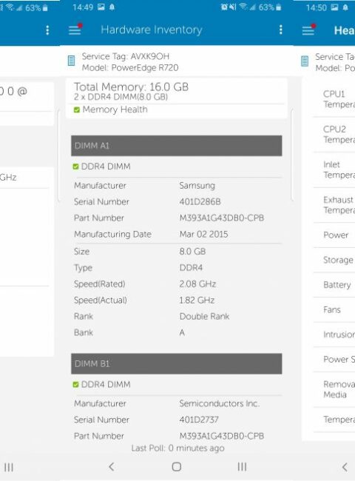
Task: Tap the vertical scrollbar beside the memory card
Action: pos(292,155)
